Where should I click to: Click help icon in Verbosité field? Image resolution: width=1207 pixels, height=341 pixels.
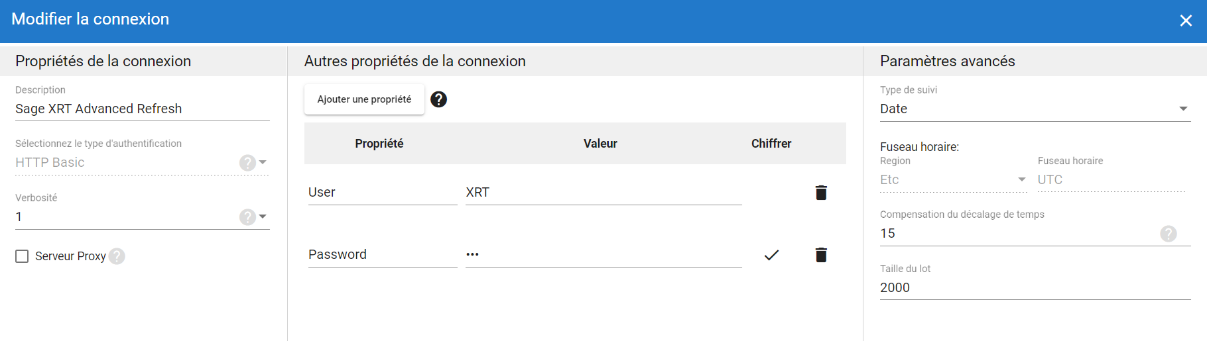pos(247,217)
